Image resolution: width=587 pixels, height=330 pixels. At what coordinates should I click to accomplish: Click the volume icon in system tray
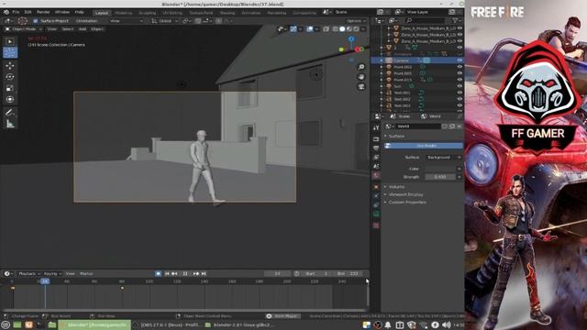pyautogui.click(x=446, y=325)
